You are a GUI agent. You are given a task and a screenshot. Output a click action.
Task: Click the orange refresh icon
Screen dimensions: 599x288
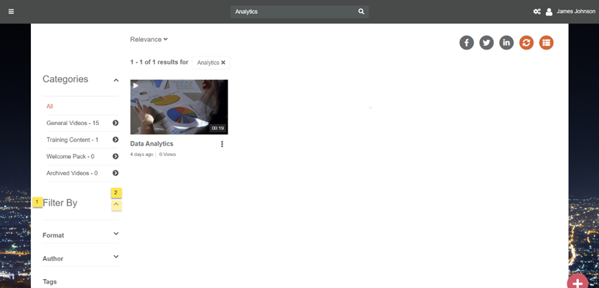pyautogui.click(x=526, y=43)
